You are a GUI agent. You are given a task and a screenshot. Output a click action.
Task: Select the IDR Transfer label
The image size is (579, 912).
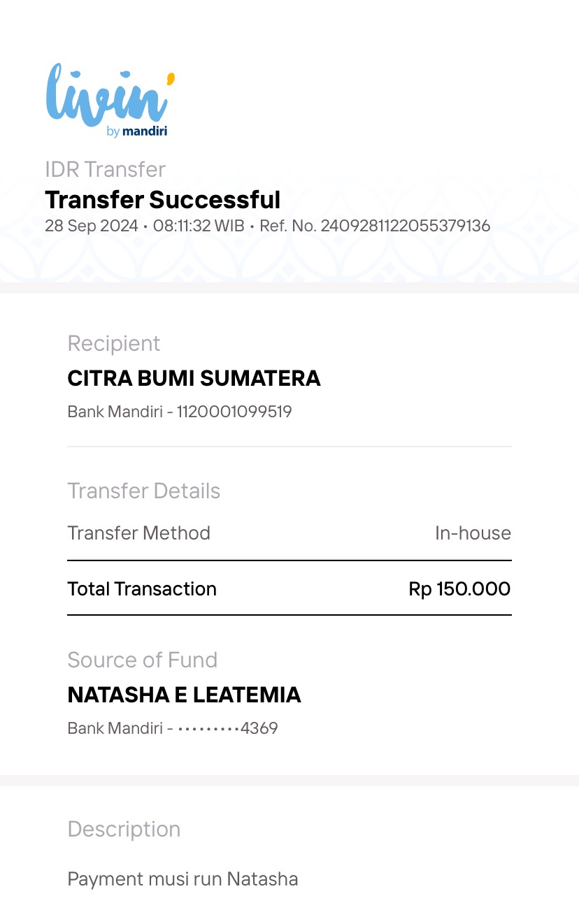point(106,169)
